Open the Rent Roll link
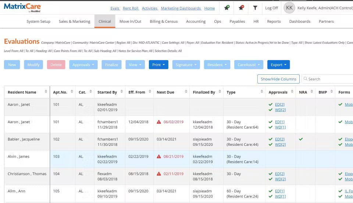 (131, 8)
